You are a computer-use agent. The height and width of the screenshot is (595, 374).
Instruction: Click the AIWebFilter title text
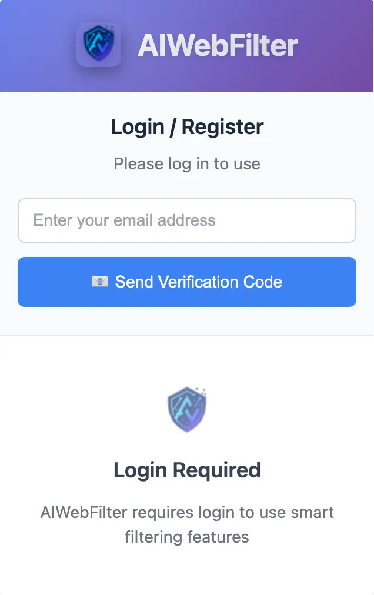pos(218,45)
